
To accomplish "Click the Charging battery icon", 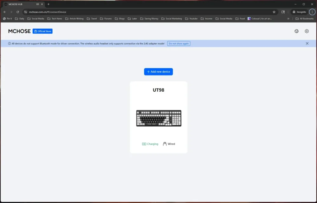I will click(144, 144).
